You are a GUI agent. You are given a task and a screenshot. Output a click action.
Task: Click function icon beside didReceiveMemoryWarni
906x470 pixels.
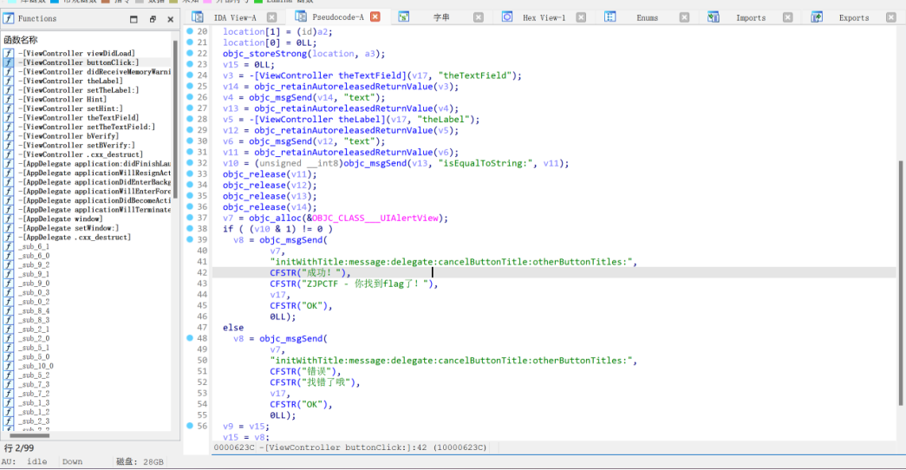click(8, 72)
